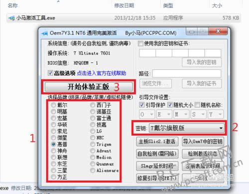This screenshot has width=249, height=194.
Task: Enable 使用我的密钥和证书 checkbox
Action: pos(140,44)
